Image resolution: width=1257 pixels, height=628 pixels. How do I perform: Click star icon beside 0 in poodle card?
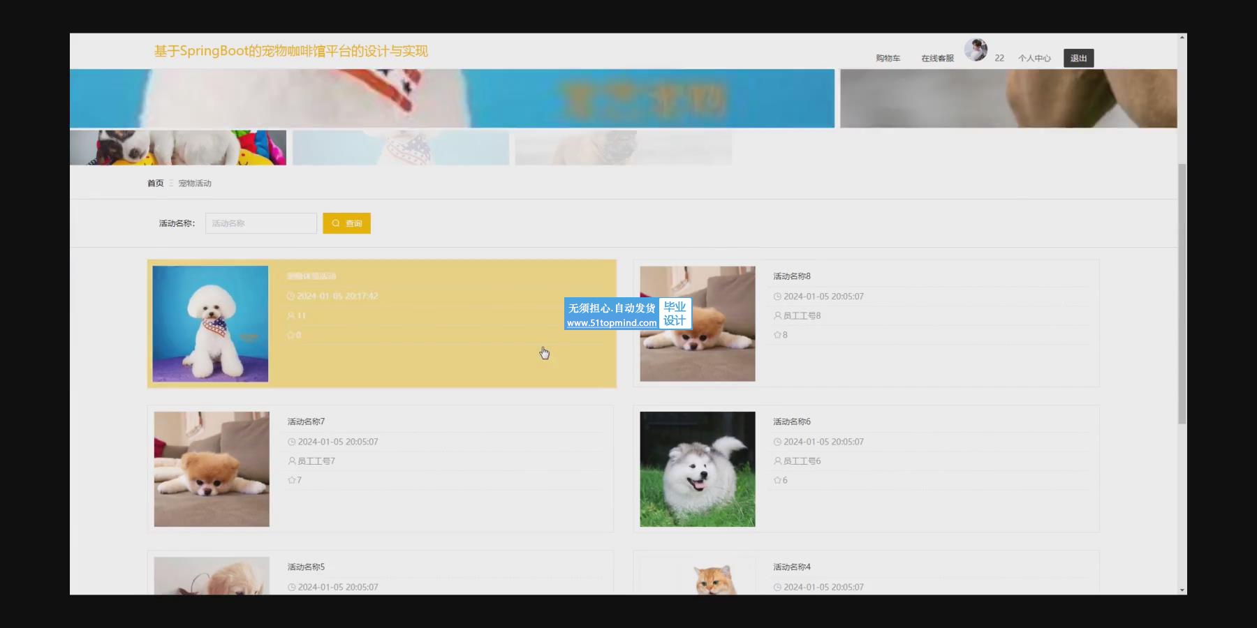click(x=291, y=335)
